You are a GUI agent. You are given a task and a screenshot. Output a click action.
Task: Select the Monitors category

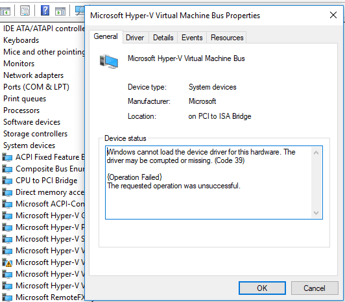tap(19, 64)
